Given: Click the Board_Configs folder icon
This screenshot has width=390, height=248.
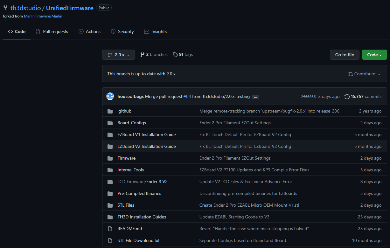Looking at the screenshot, I should 110,123.
